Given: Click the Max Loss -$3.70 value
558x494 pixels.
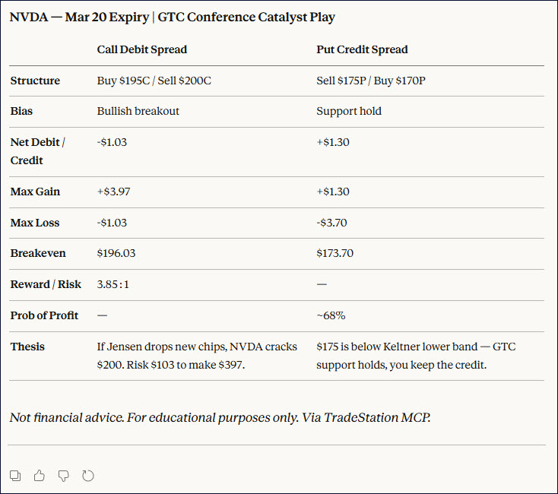Looking at the screenshot, I should [x=332, y=223].
